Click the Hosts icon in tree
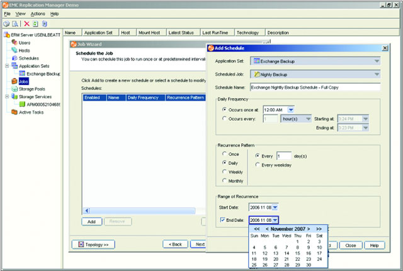Screen dimensions: 403x271 (14, 50)
